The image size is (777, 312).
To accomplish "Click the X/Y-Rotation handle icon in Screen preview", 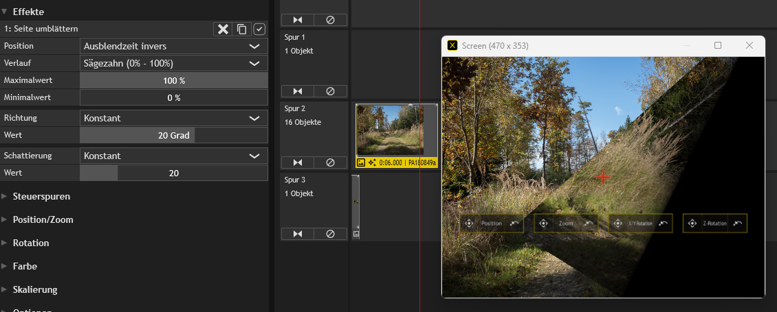I will pos(618,224).
